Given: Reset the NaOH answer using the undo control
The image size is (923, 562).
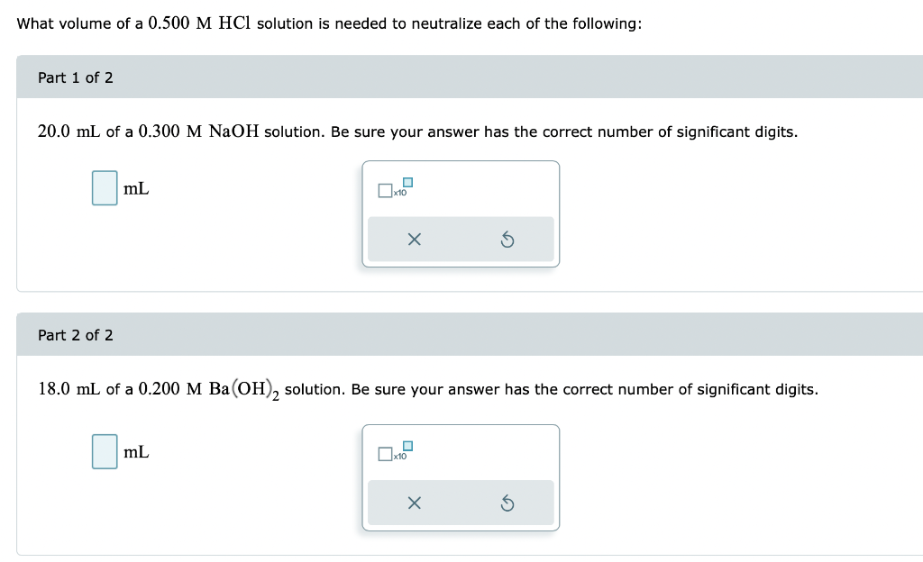Looking at the screenshot, I should (x=508, y=239).
